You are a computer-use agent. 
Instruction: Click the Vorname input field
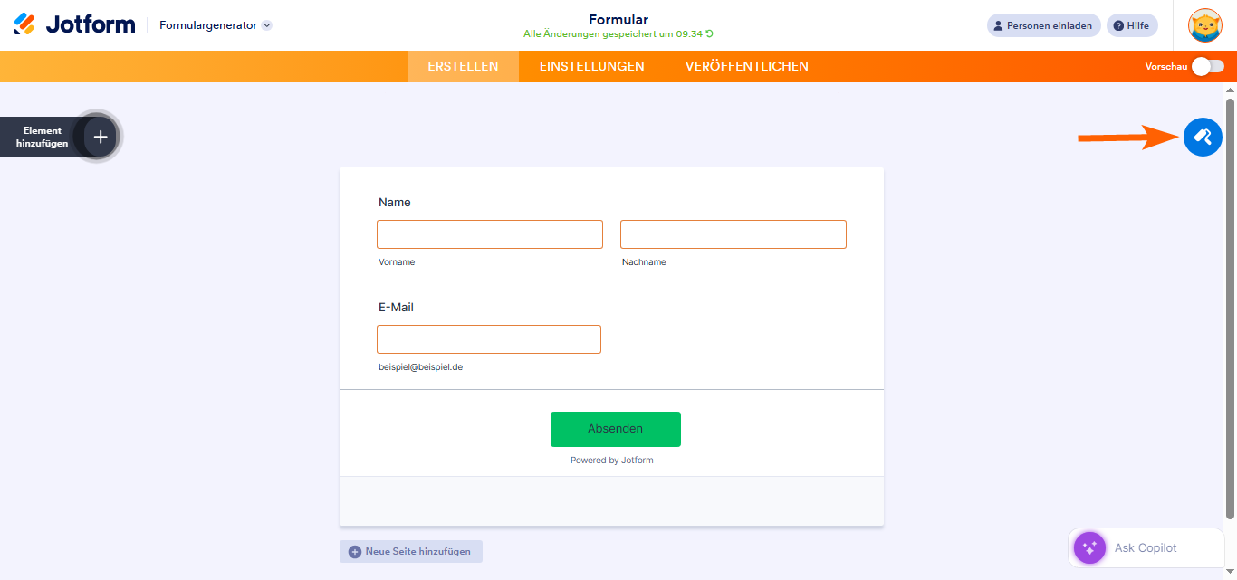pyautogui.click(x=489, y=234)
